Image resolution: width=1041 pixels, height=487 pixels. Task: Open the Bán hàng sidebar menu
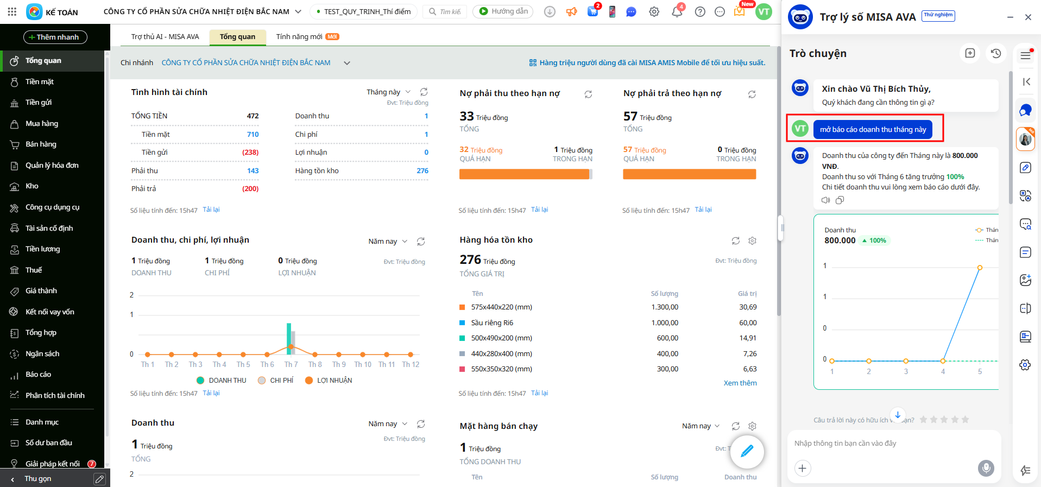tap(41, 144)
